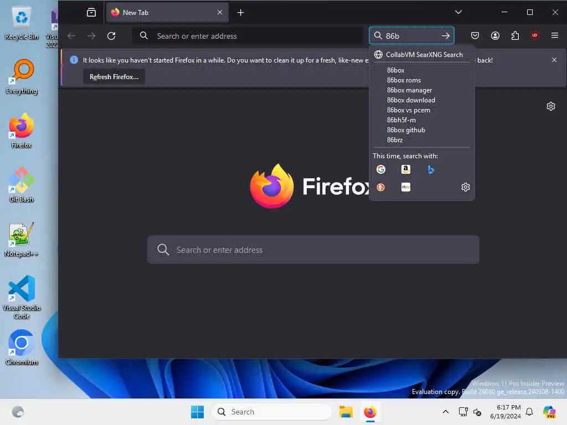
Task: Open a new tab with plus button
Action: point(240,13)
